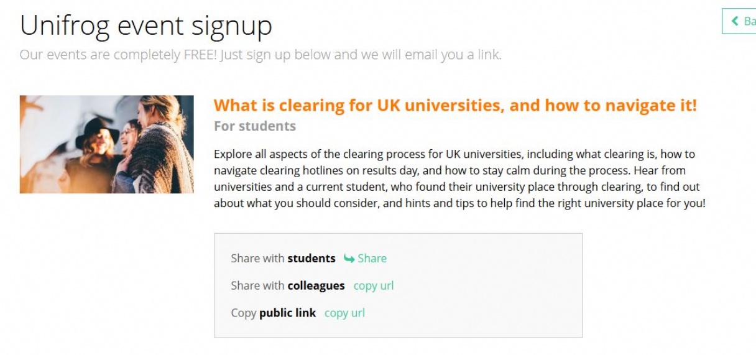Click the 'Share with colleagues' label
Viewport: 756px width, 355px height.
287,286
